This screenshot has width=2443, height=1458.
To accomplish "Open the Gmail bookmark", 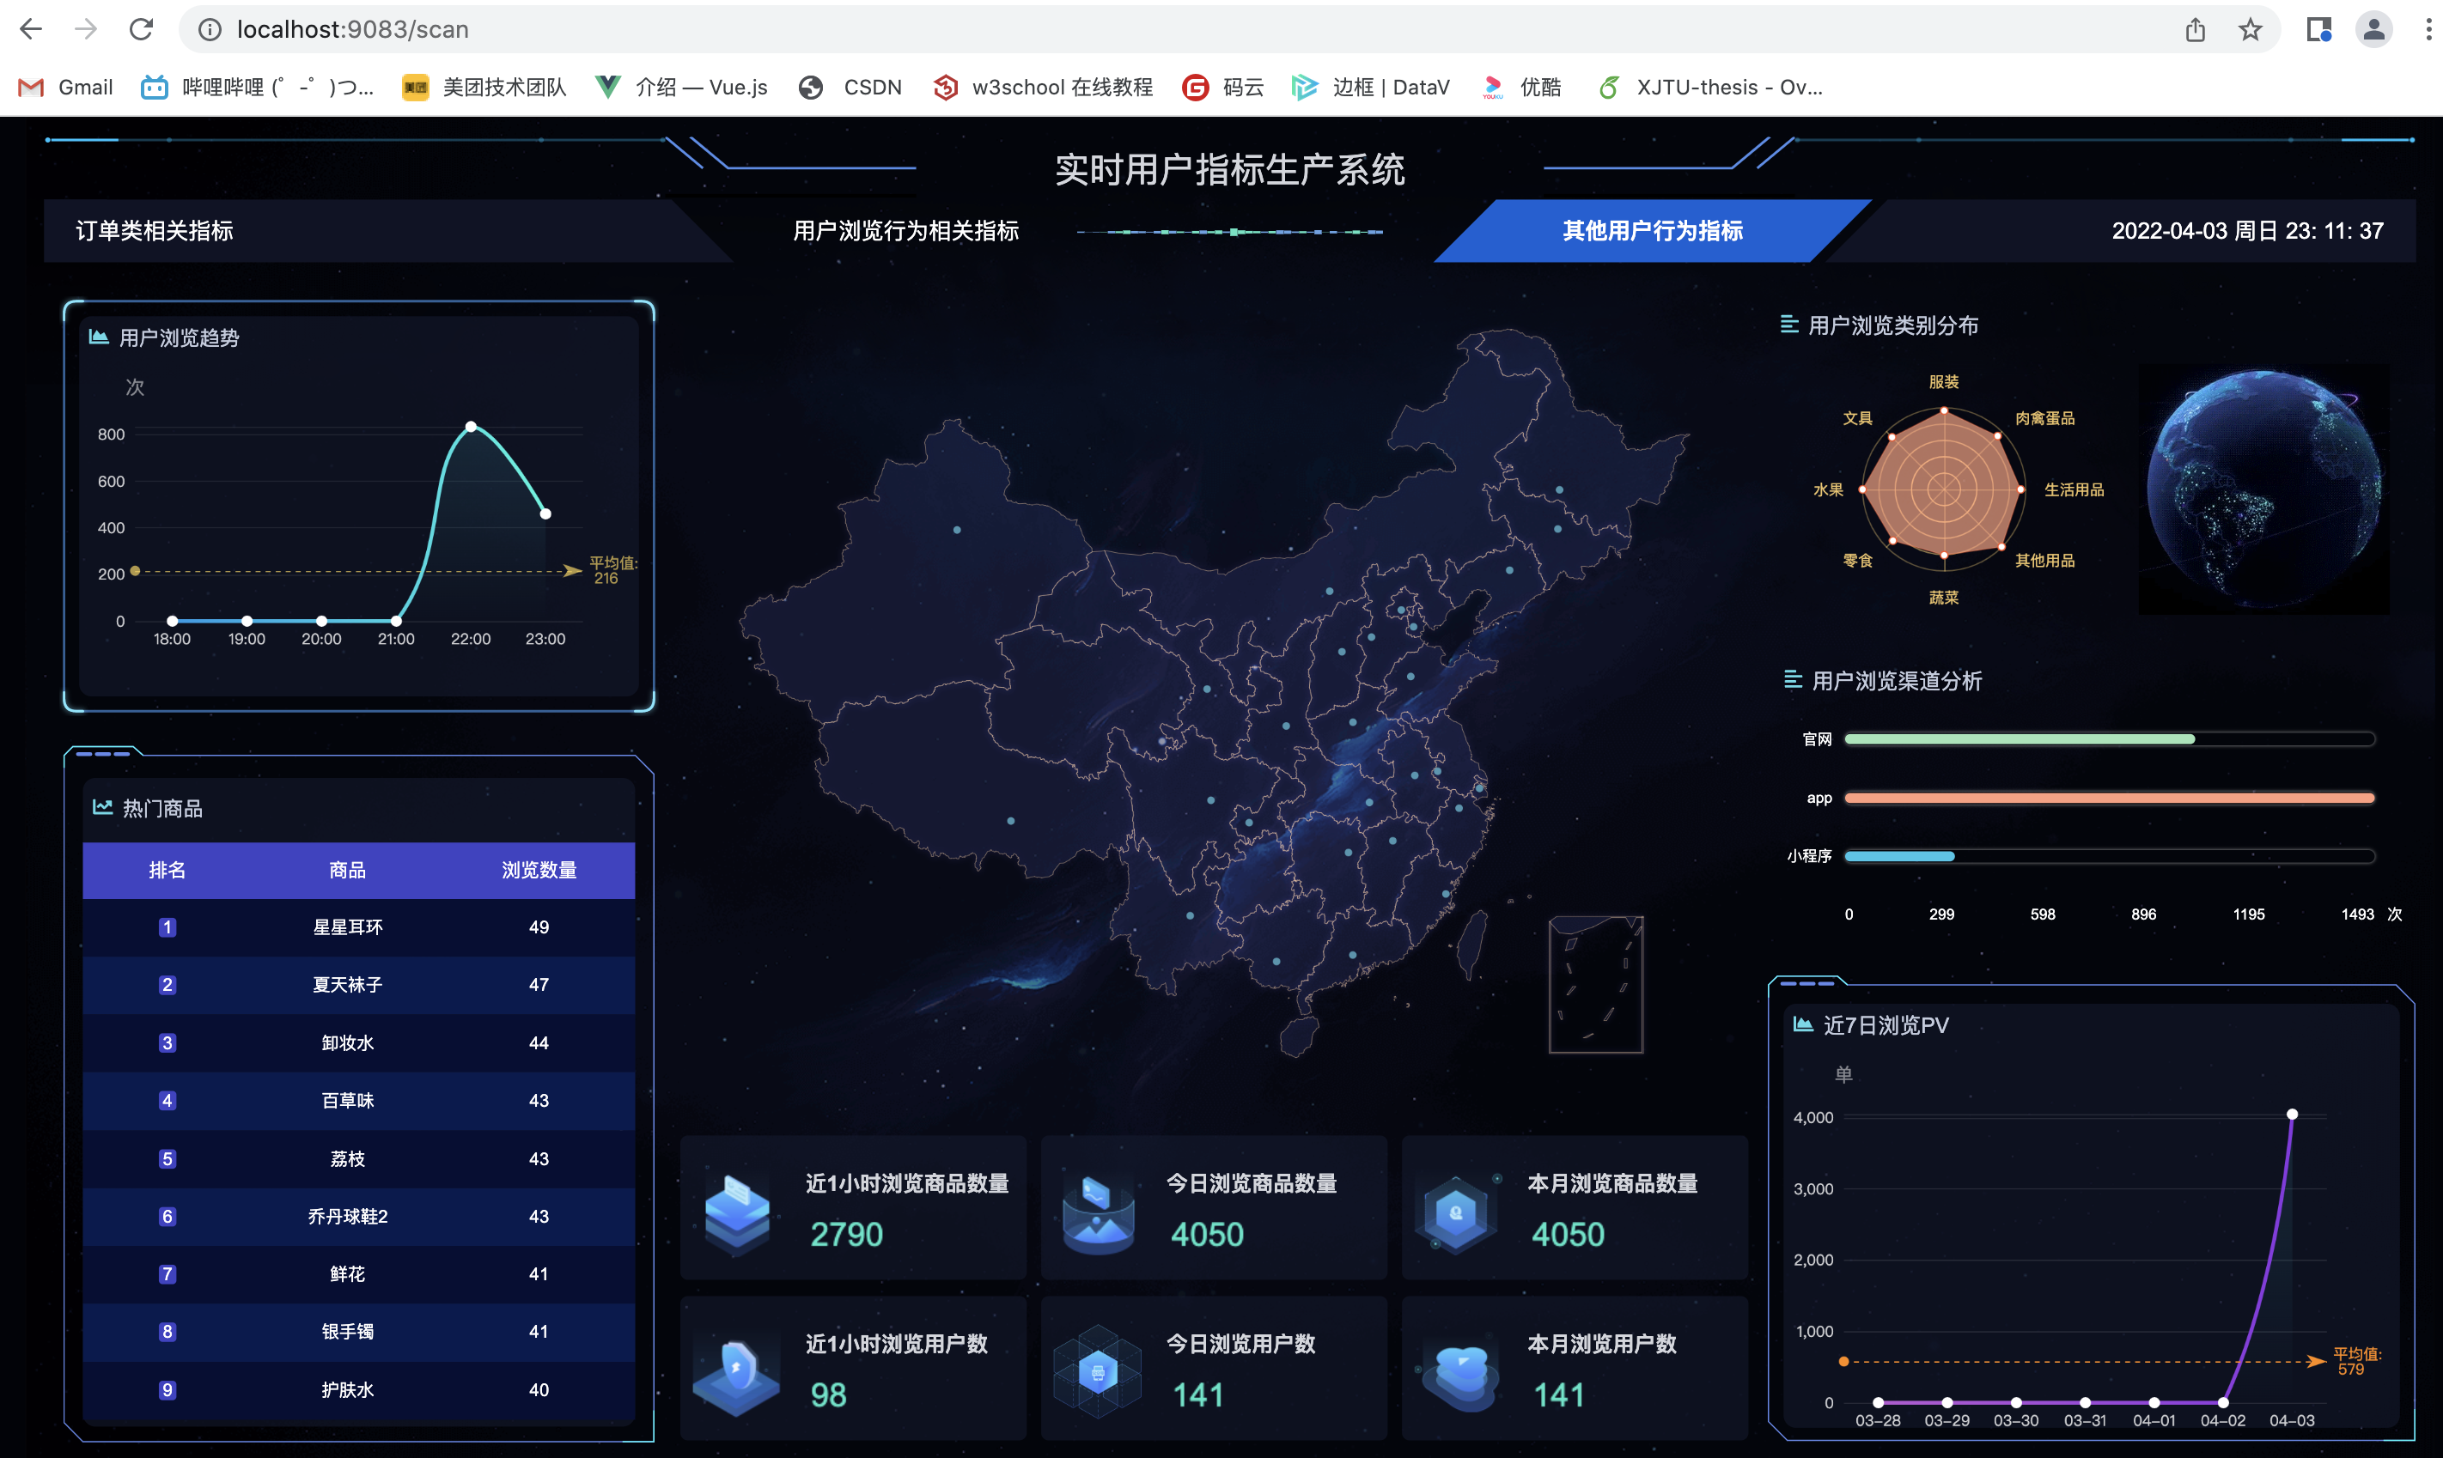I will (66, 88).
